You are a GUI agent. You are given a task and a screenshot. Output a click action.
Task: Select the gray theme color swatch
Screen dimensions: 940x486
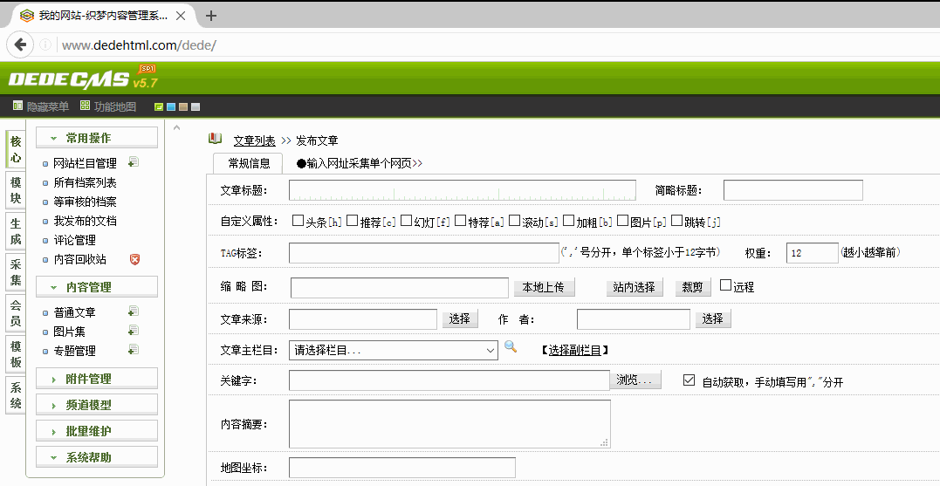coord(195,107)
